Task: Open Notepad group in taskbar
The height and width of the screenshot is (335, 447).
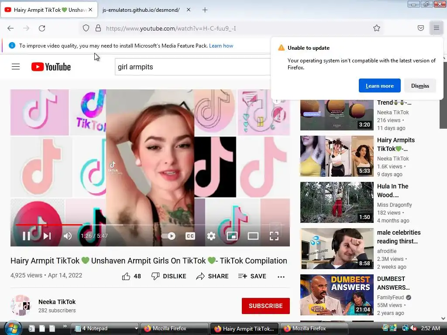Action: coord(104,328)
